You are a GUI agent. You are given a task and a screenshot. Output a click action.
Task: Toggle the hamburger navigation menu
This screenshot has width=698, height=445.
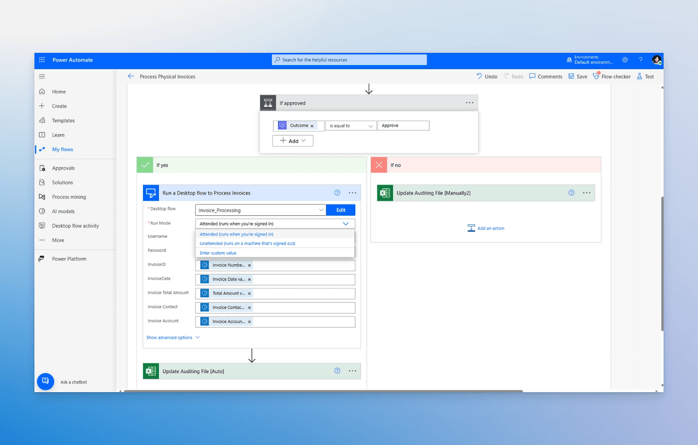coord(42,76)
